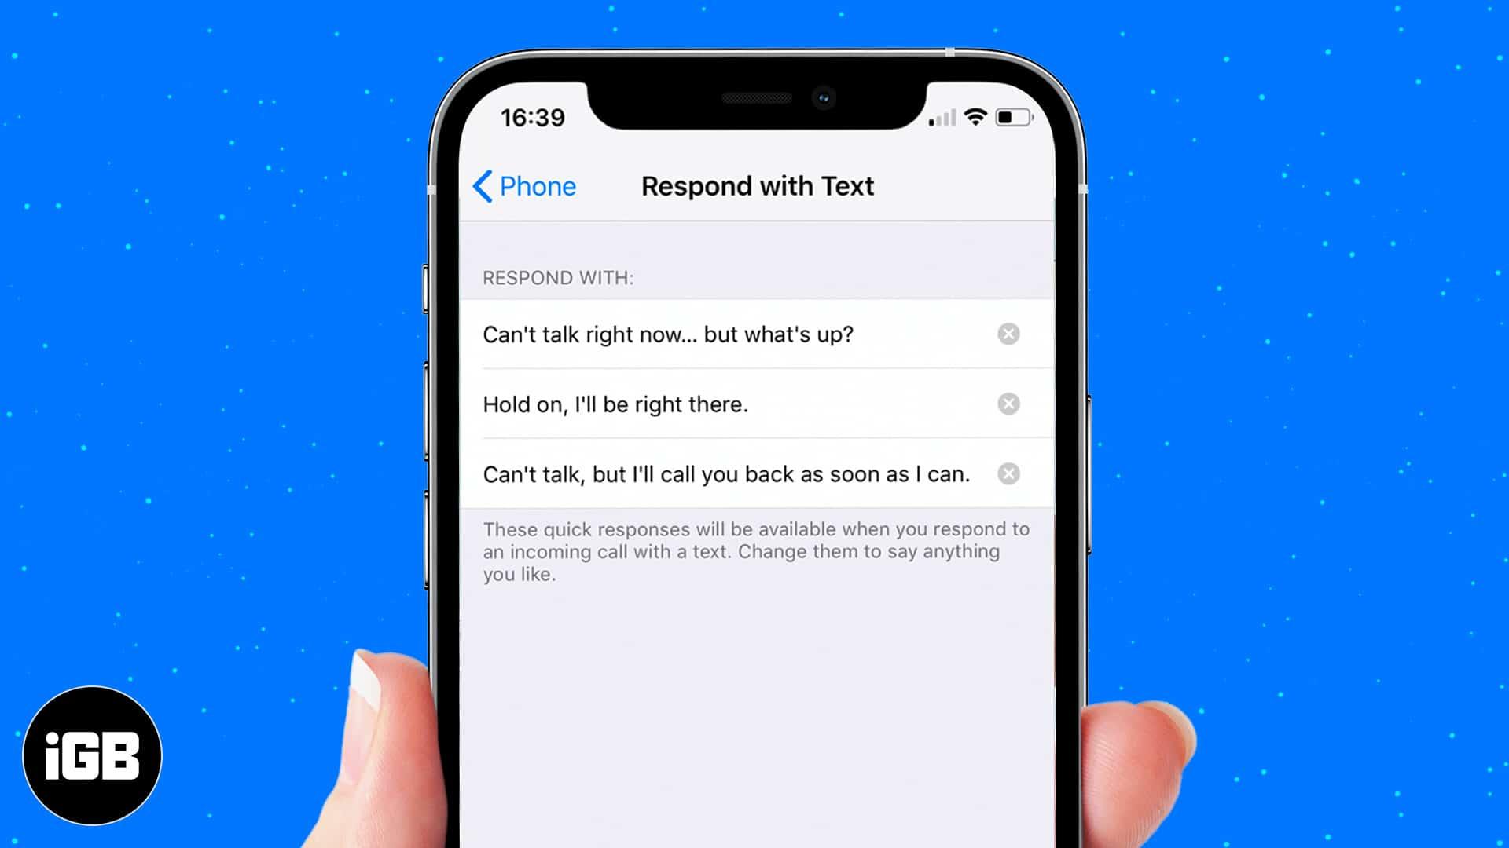Viewport: 1509px width, 848px height.
Task: Tap the 'RESPOND WITH' section header
Action: click(557, 277)
